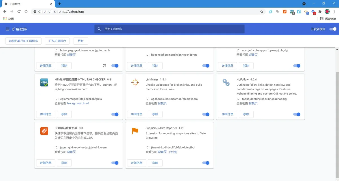Click the LinkMiner crosshair card icon
Viewport: 339px width, 182px height.
coord(135,82)
